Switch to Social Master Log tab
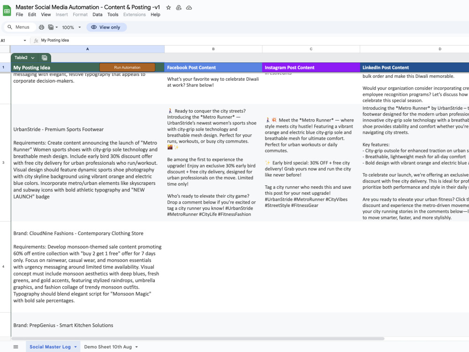The height and width of the screenshot is (352, 469). point(50,347)
